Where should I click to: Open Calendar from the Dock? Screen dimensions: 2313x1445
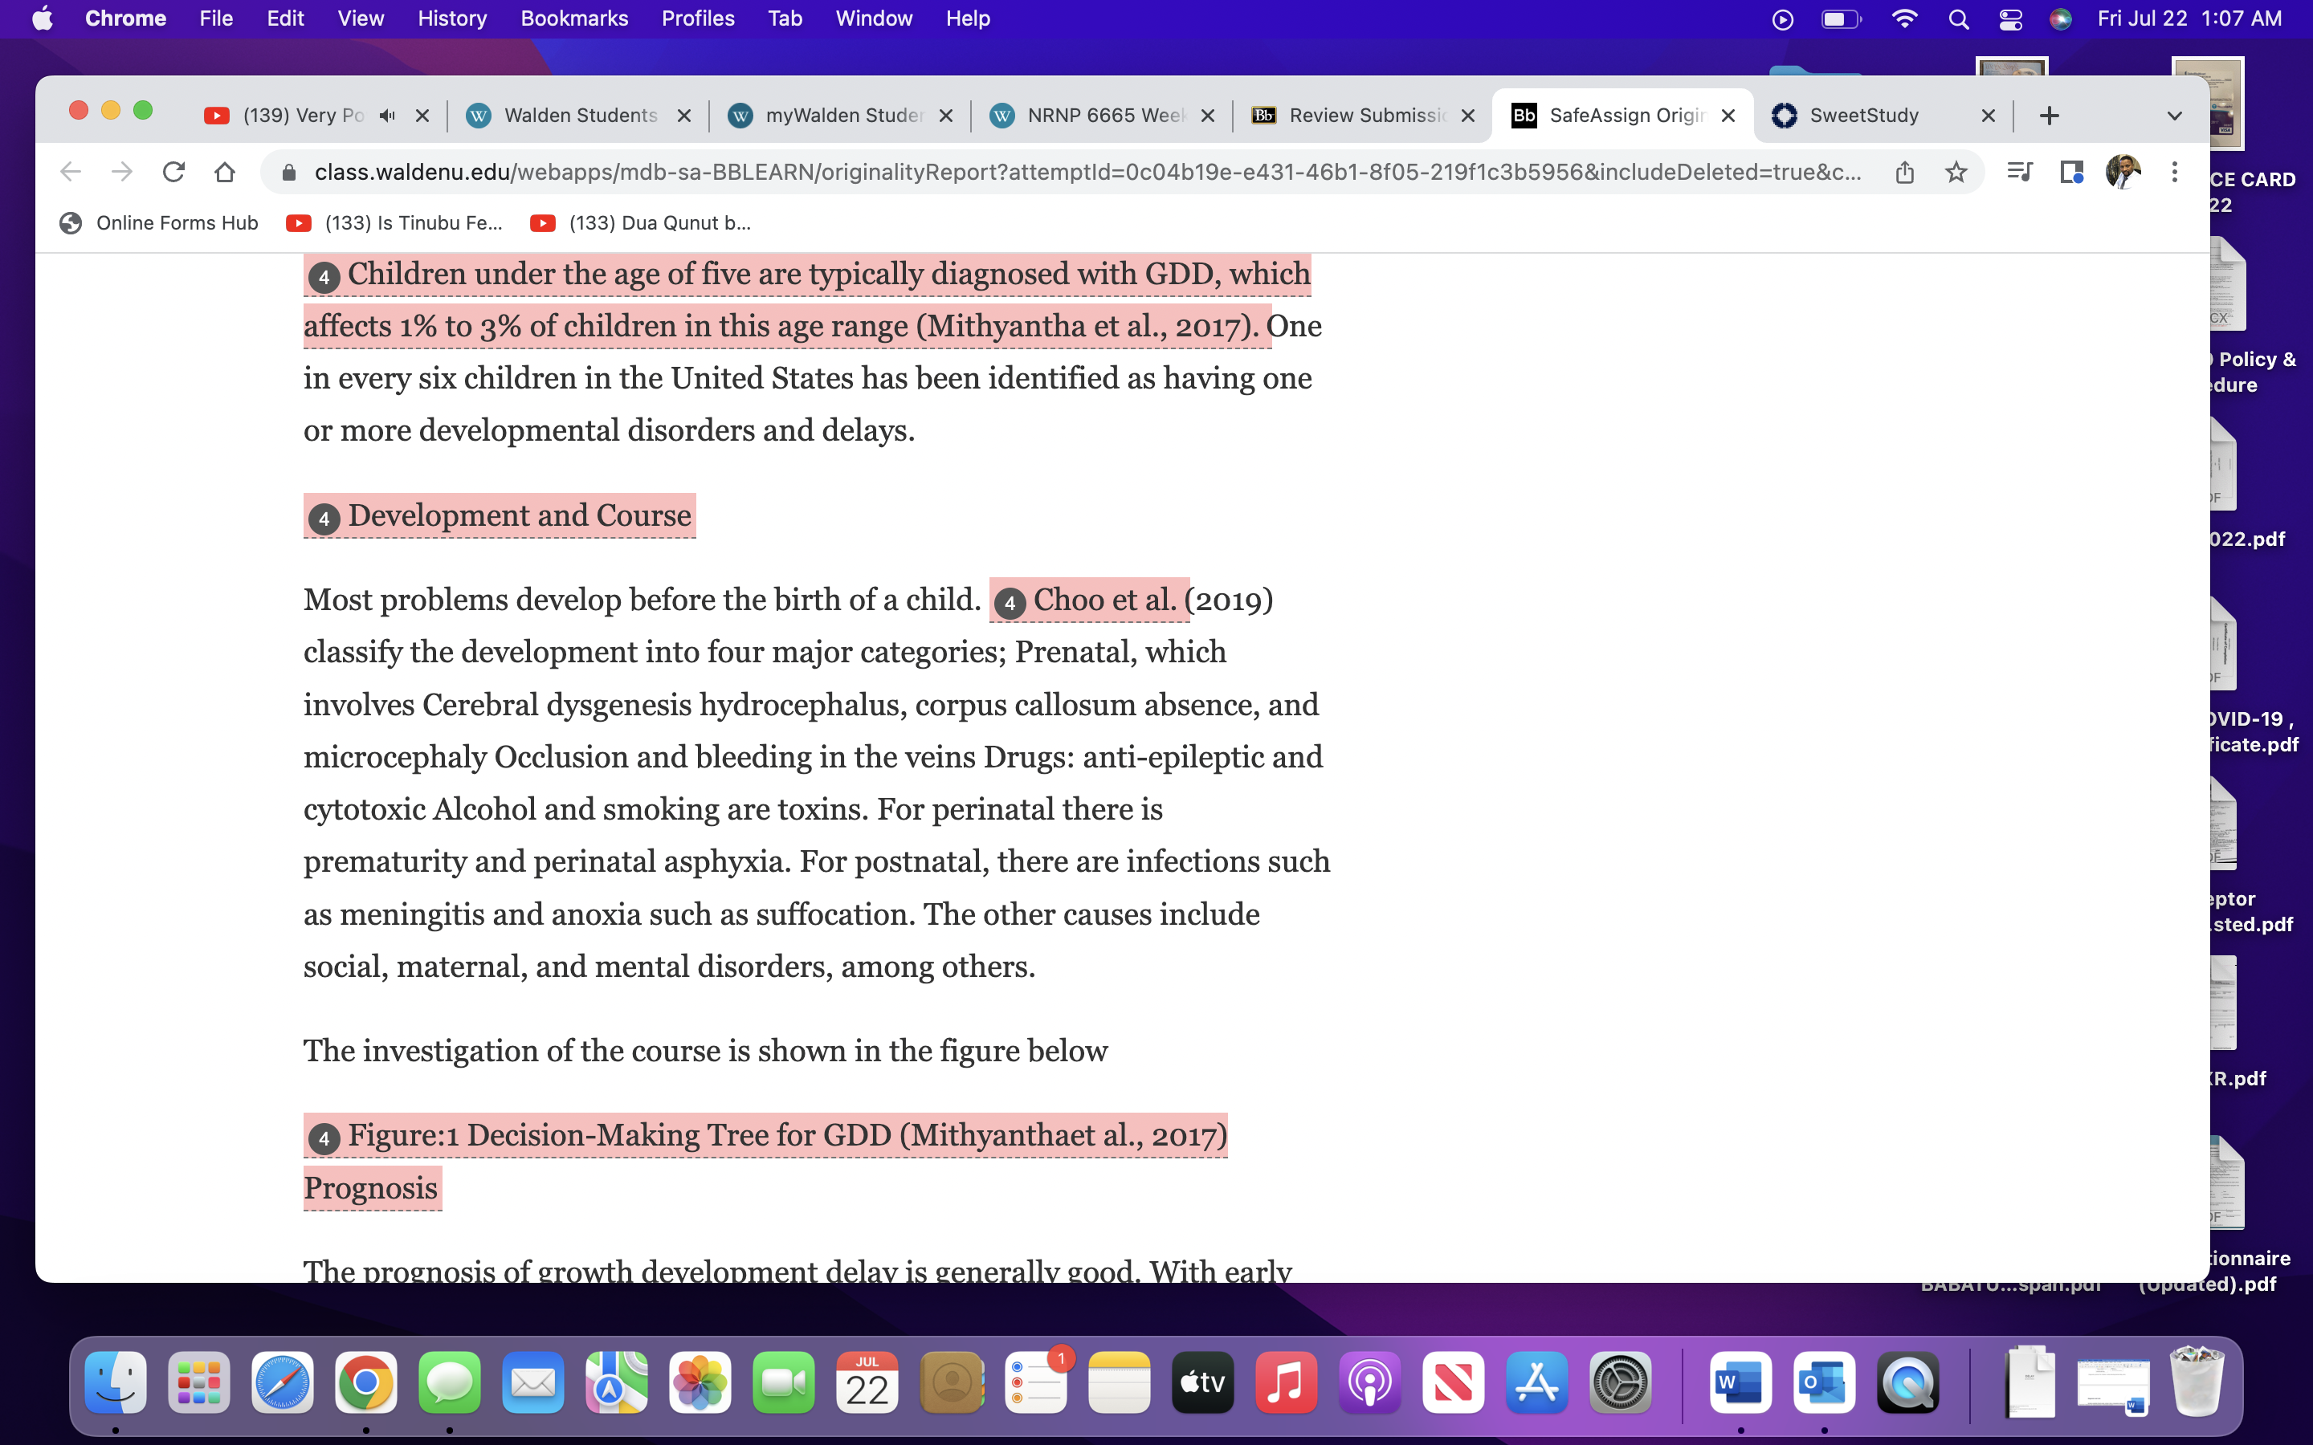867,1382
